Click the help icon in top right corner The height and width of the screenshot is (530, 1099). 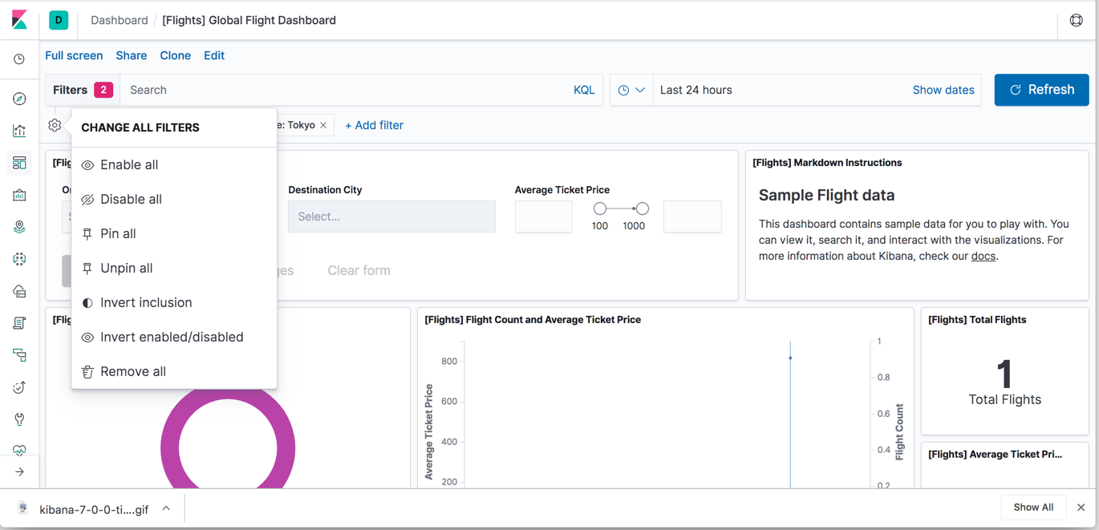[1076, 21]
